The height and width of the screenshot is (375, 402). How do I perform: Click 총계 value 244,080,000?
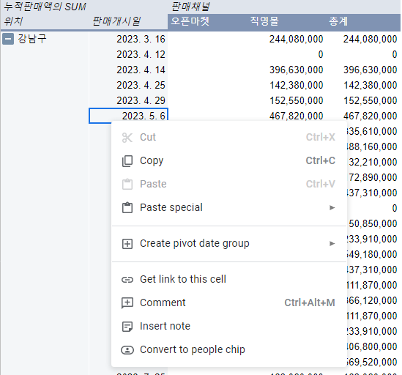pos(371,40)
